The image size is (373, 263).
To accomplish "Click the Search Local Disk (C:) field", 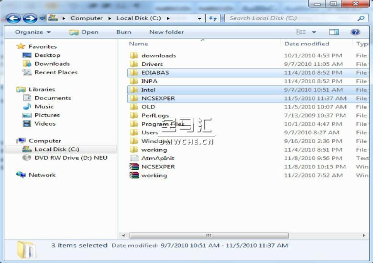I will coord(291,18).
